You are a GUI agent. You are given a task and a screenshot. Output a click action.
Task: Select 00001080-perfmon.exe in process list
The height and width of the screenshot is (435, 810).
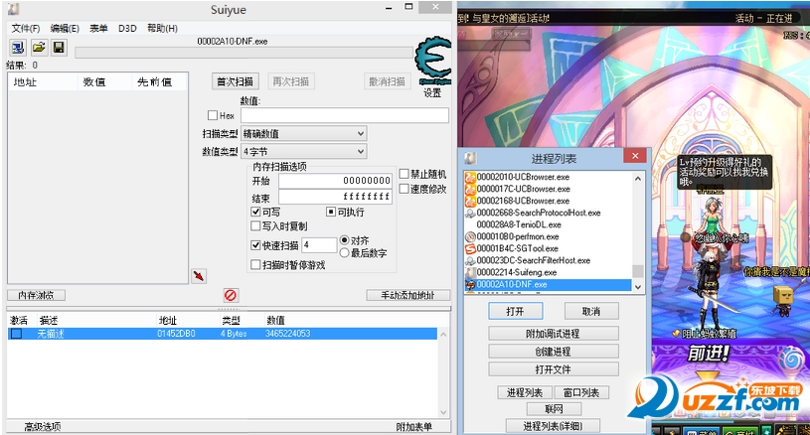click(x=518, y=236)
